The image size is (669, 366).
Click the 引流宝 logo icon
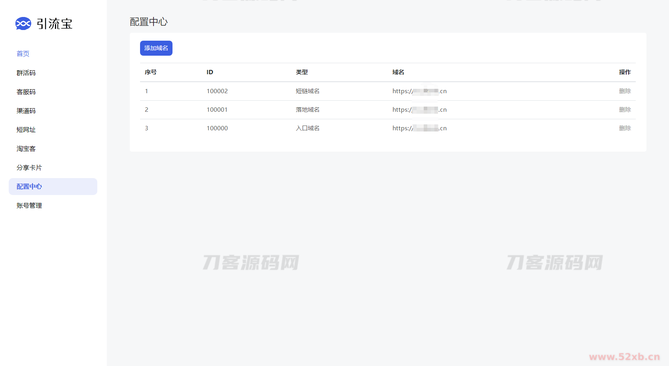click(x=23, y=24)
